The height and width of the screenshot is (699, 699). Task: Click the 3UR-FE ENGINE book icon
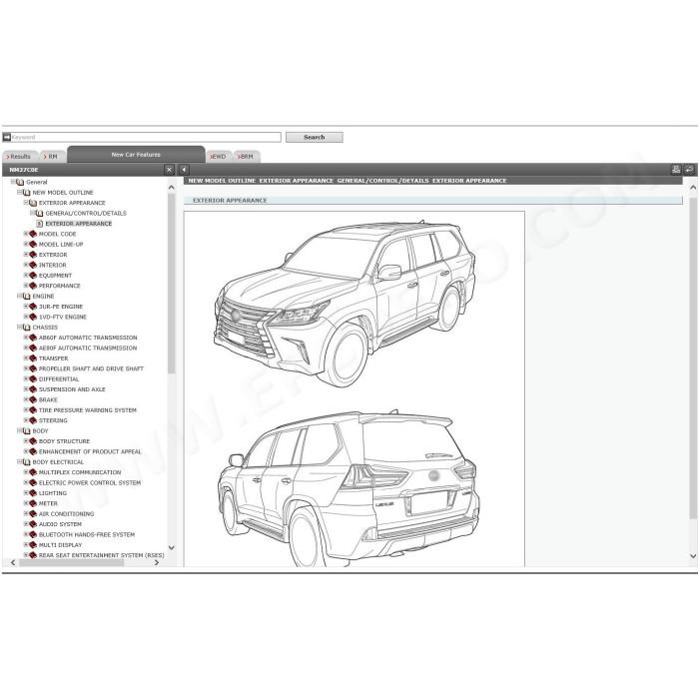coord(33,307)
